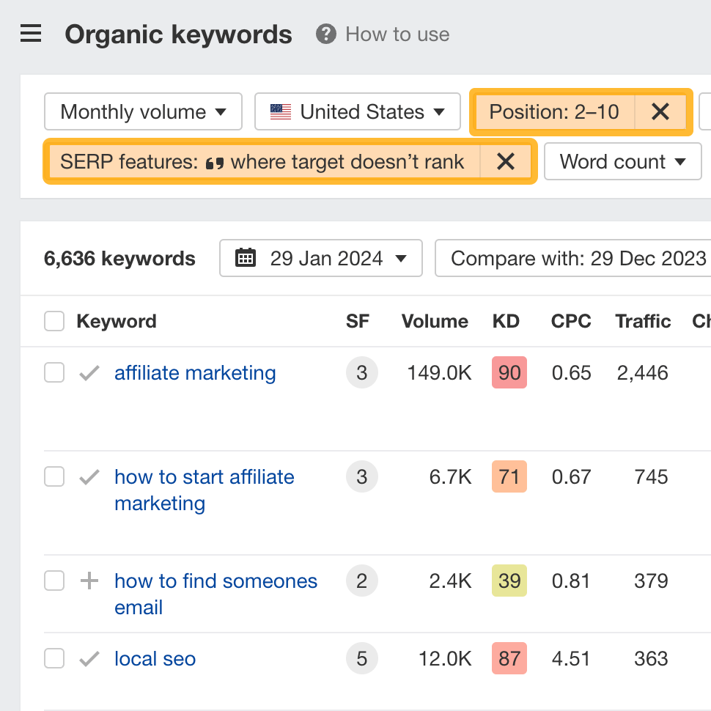
Task: Check the checkbox for "affiliate marketing"
Action: [x=54, y=372]
